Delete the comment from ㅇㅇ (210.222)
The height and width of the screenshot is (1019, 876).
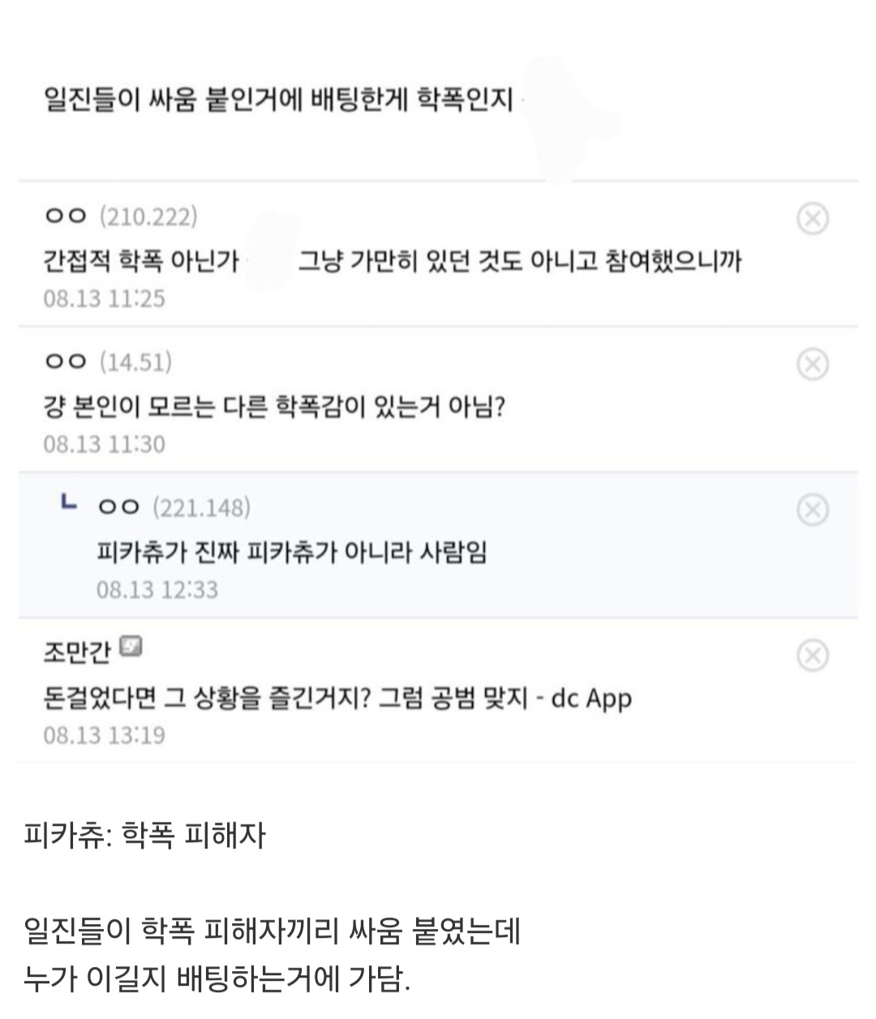(813, 218)
